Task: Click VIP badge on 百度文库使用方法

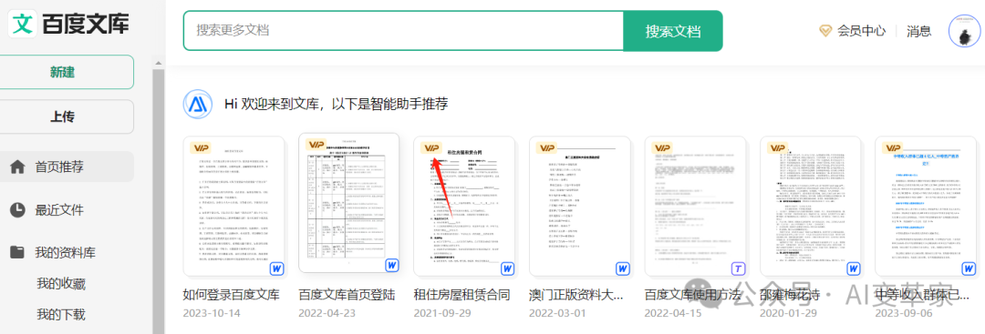Action: 663,147
